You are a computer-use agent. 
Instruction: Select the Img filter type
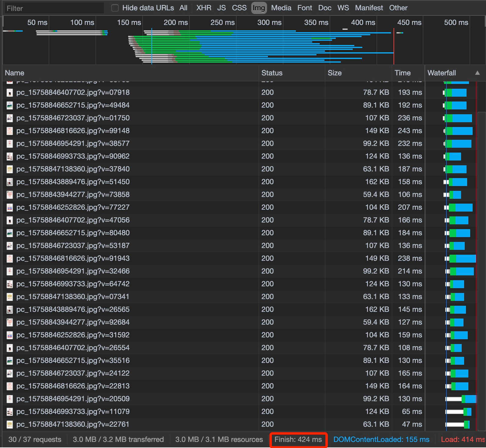(259, 8)
